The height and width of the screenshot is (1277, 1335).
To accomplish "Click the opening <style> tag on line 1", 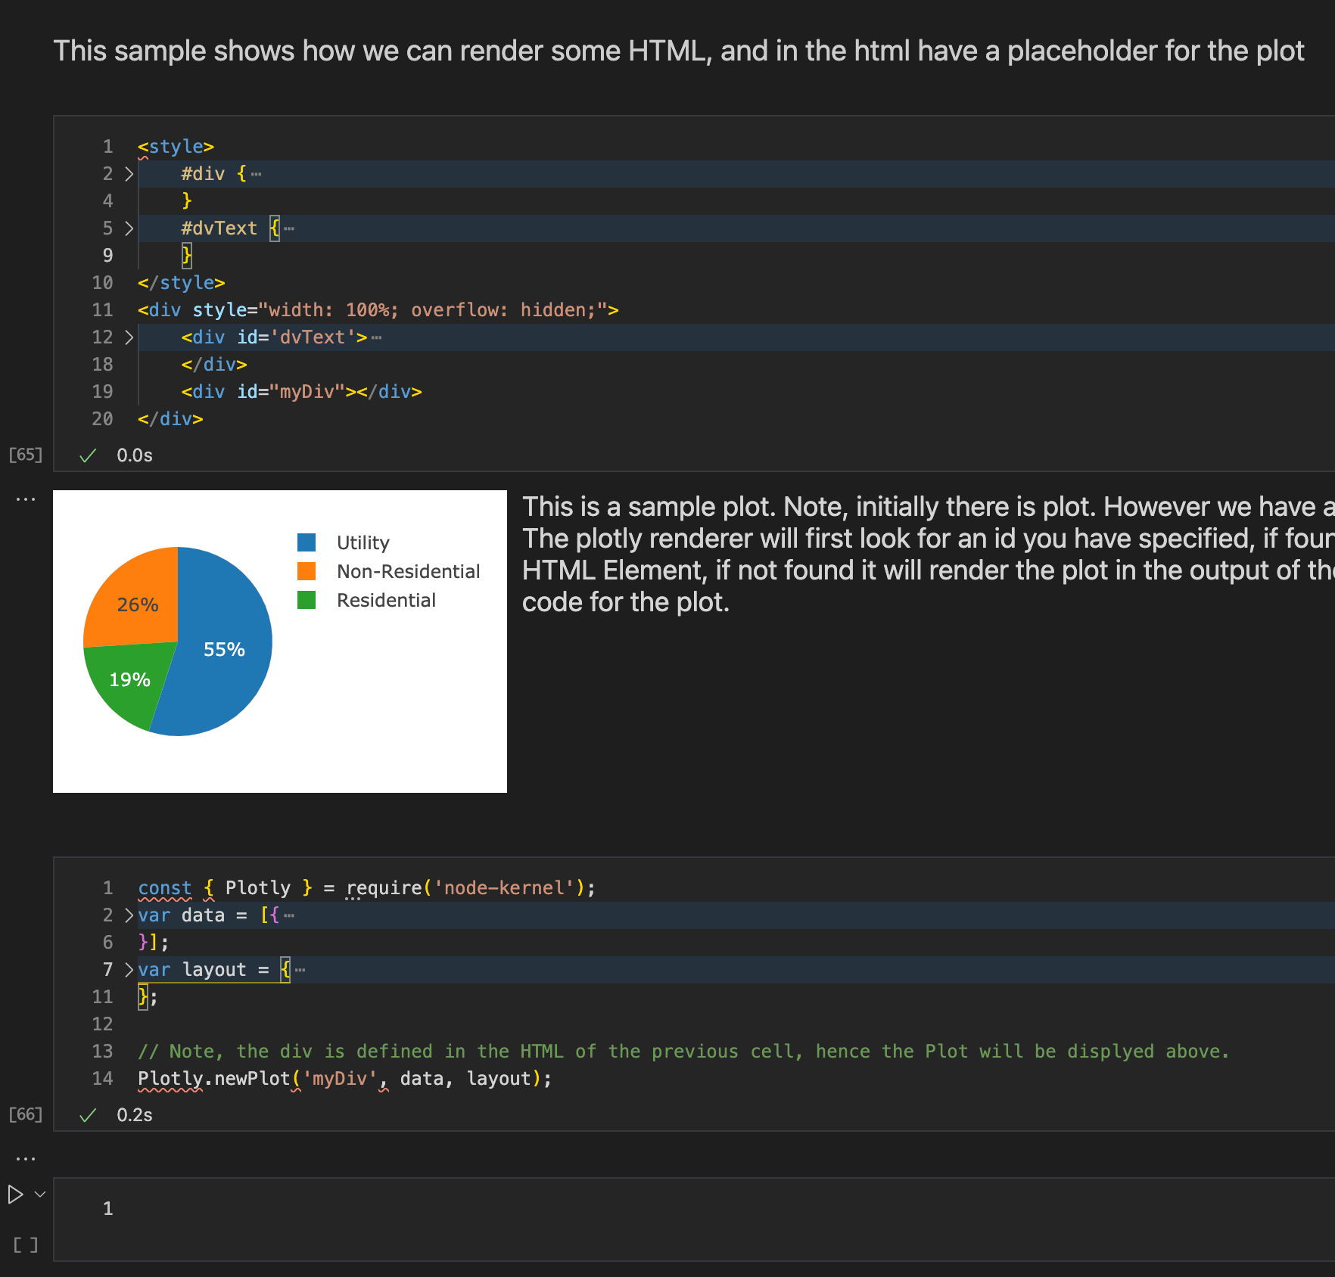I will pos(176,147).
